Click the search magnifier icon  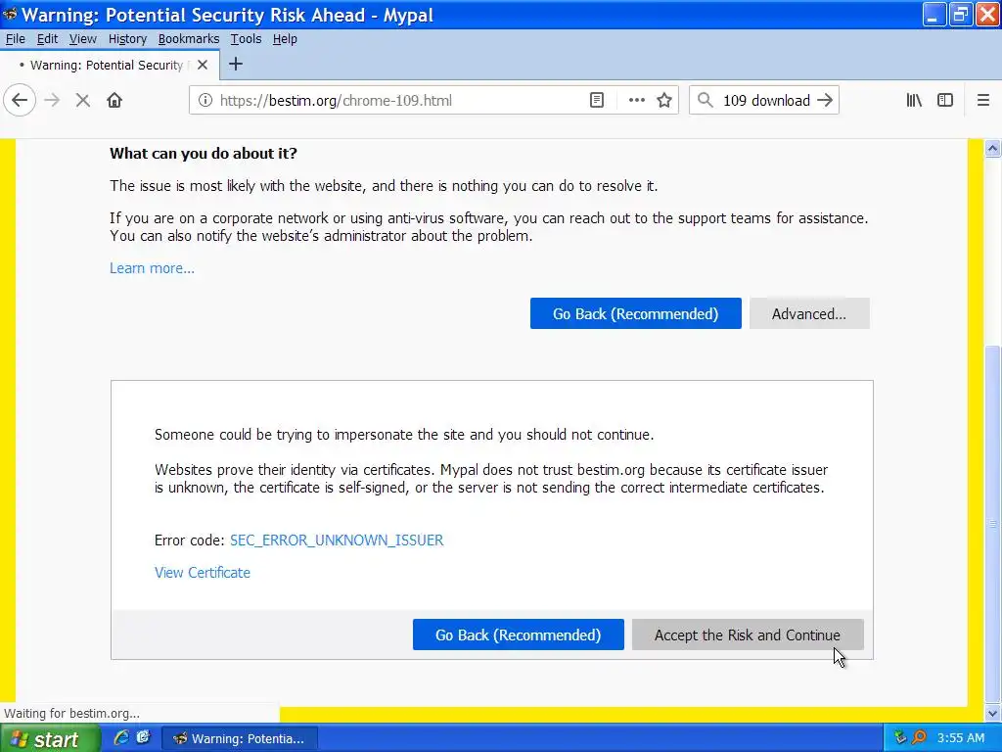(705, 101)
